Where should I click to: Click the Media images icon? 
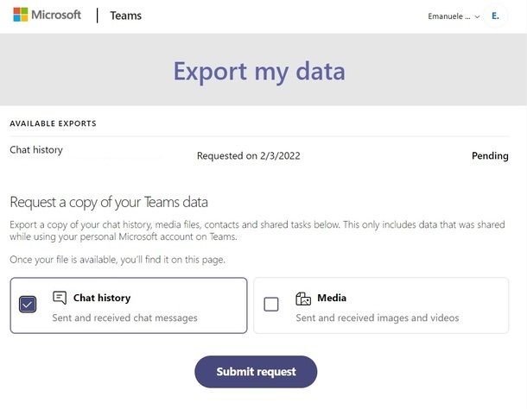click(303, 299)
